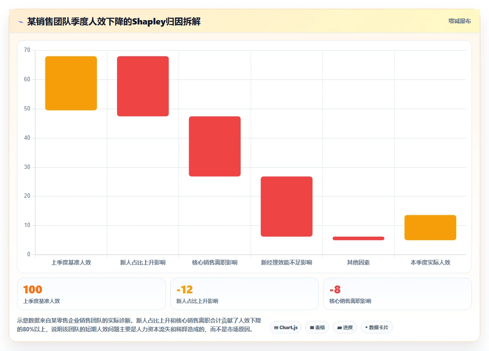Click the x-axis label 新经理效能不足影响
Screen dimensions: 489x351
coord(286,262)
